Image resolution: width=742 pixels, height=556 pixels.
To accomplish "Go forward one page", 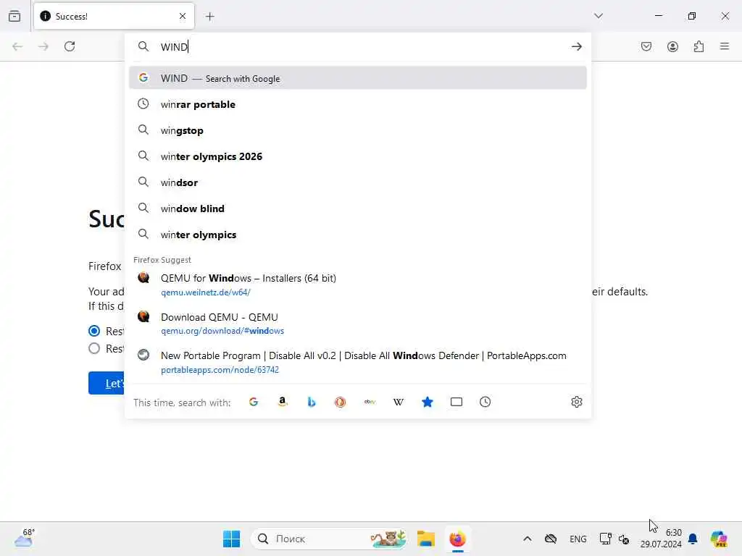I will point(43,46).
